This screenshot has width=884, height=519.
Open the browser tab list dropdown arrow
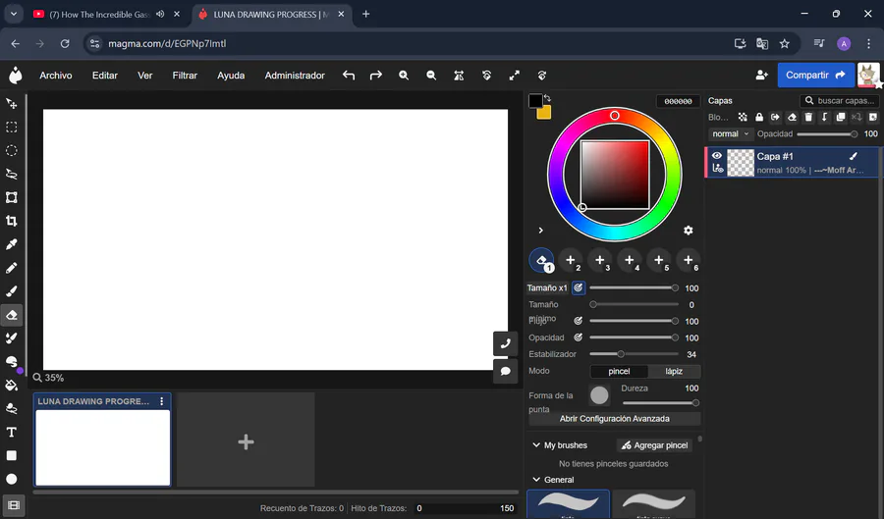[x=14, y=14]
